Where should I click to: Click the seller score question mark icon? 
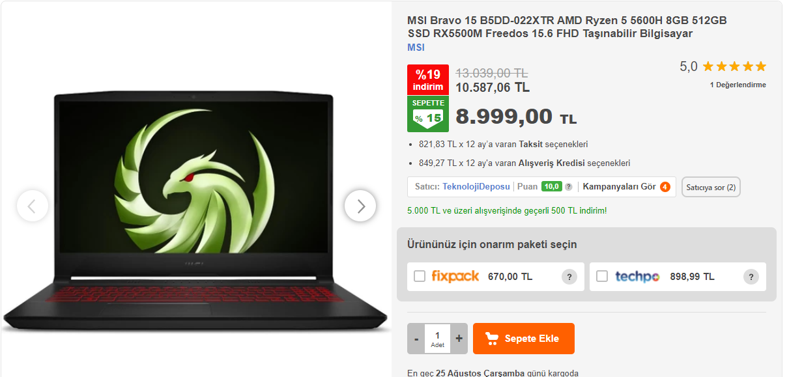pyautogui.click(x=568, y=187)
